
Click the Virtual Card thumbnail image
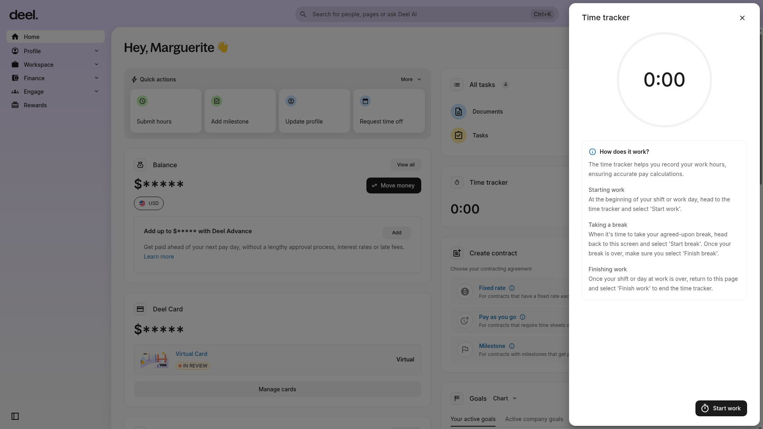[x=154, y=359]
